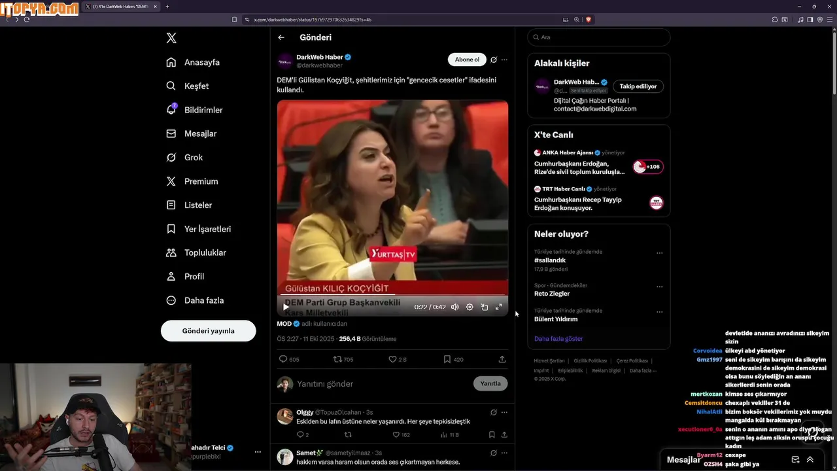This screenshot has height=471, width=837.
Task: Click Daha fazla göster link
Action: point(558,339)
